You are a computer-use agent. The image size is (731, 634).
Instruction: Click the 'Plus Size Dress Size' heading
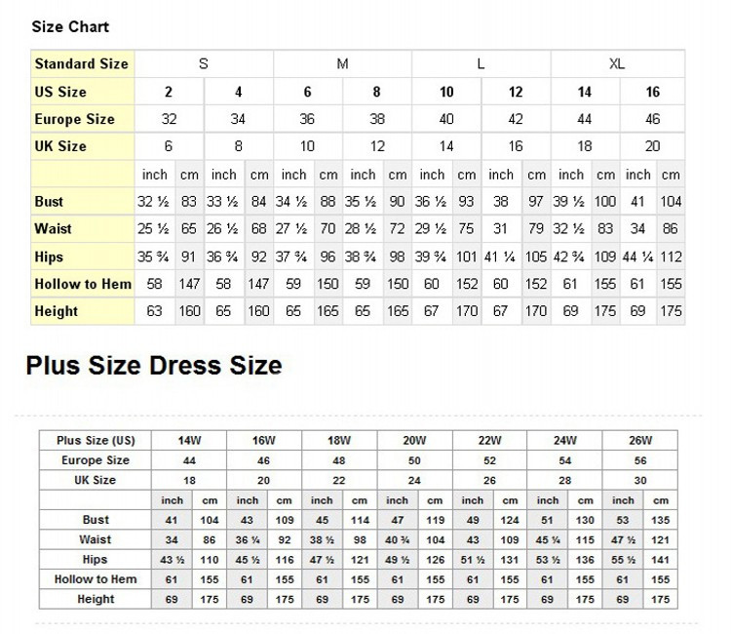pos(154,366)
